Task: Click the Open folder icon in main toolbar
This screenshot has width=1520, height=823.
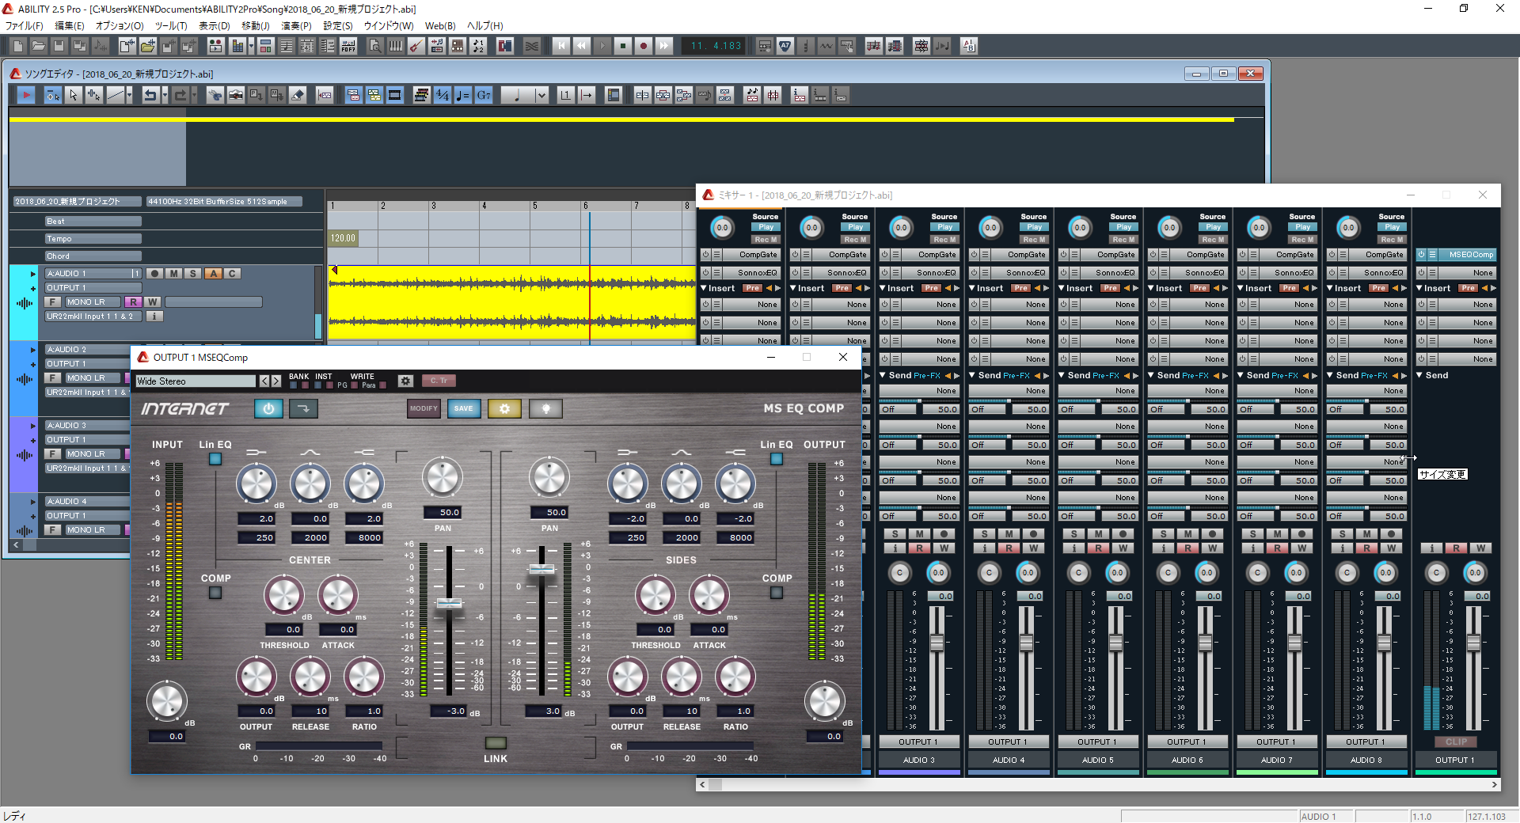Action: (38, 46)
